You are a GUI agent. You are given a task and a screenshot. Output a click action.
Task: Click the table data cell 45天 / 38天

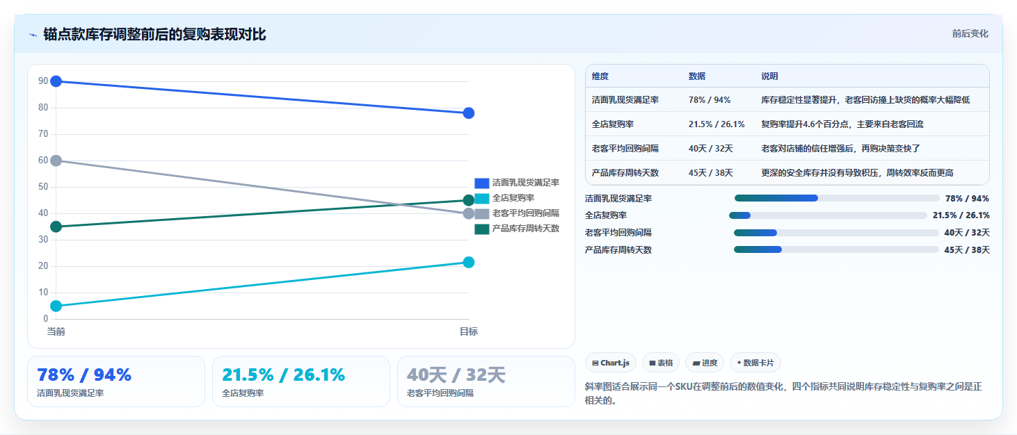pyautogui.click(x=711, y=173)
